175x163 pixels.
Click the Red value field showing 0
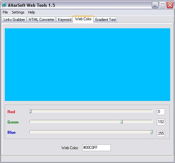coord(161,112)
